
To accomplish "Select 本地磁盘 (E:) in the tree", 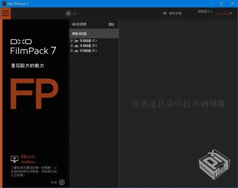I will (x=88, y=51).
